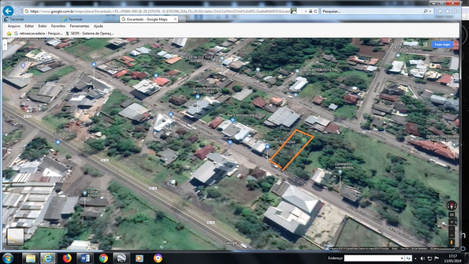The height and width of the screenshot is (264, 469).
Task: Click the Internet Explorer back arrow
Action: 8,11
